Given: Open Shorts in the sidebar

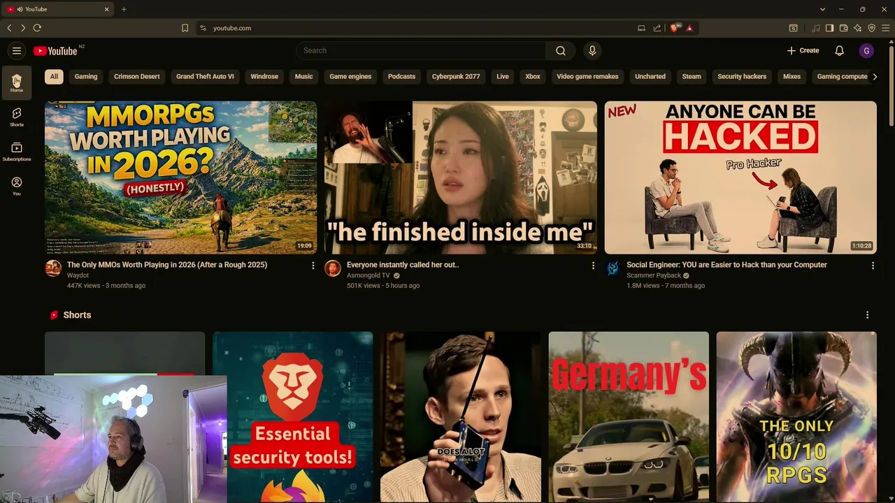Looking at the screenshot, I should click(x=17, y=117).
